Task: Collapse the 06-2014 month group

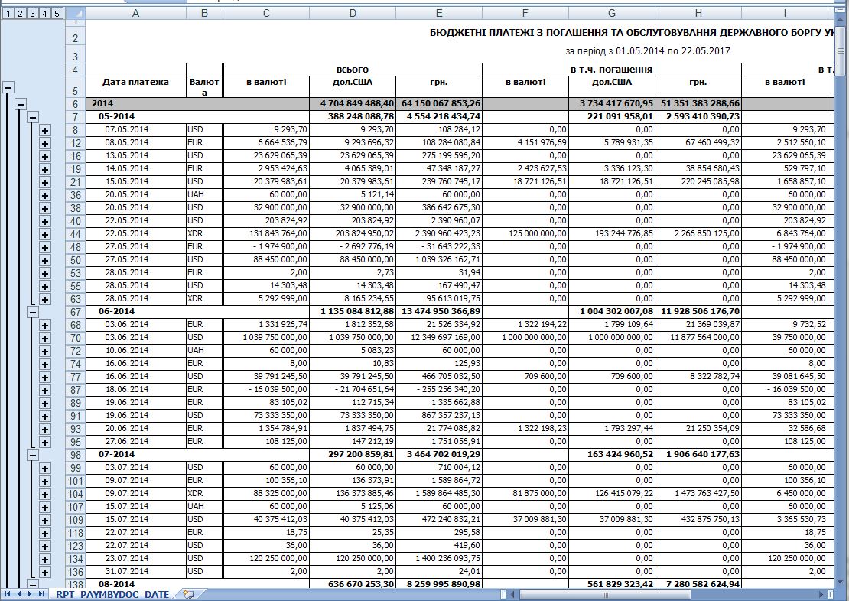Action: click(x=33, y=312)
